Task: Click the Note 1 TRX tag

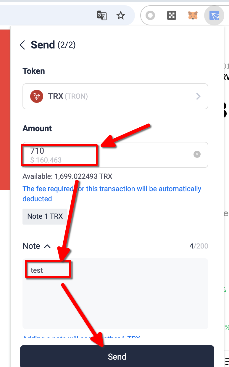Action: coord(45,216)
